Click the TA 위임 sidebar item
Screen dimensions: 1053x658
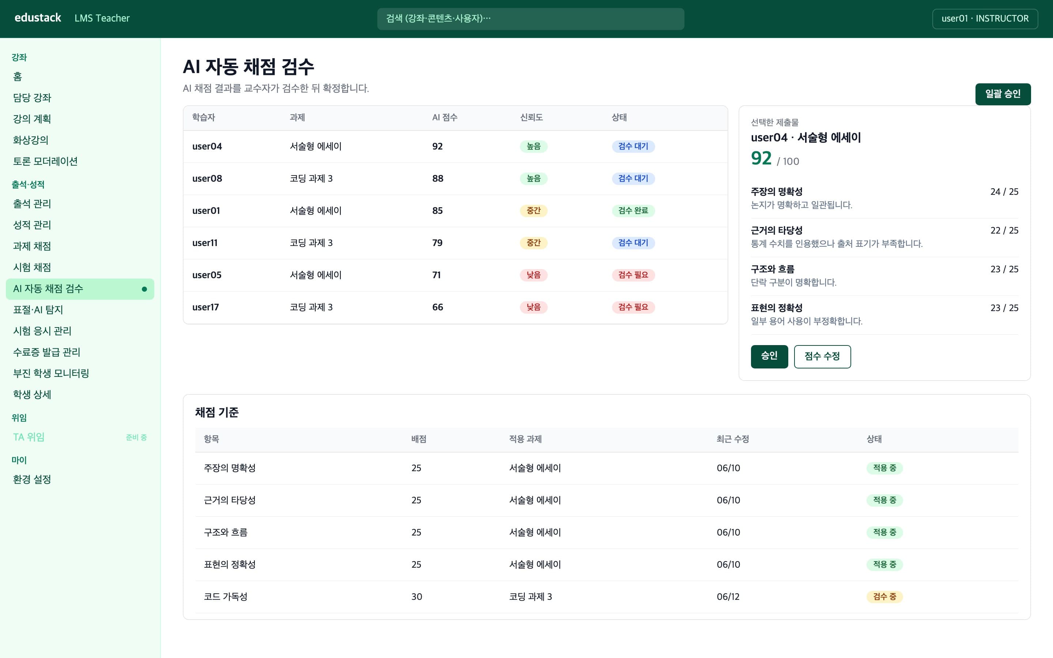click(80, 437)
